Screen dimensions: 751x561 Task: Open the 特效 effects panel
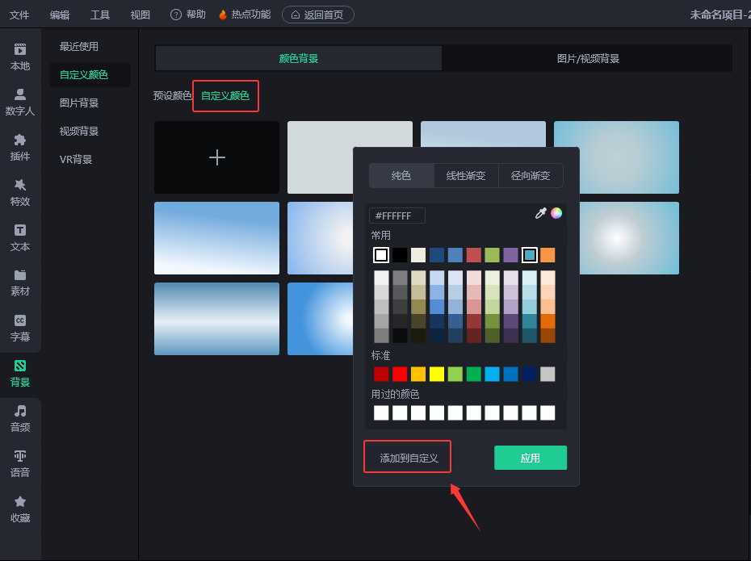coord(20,192)
